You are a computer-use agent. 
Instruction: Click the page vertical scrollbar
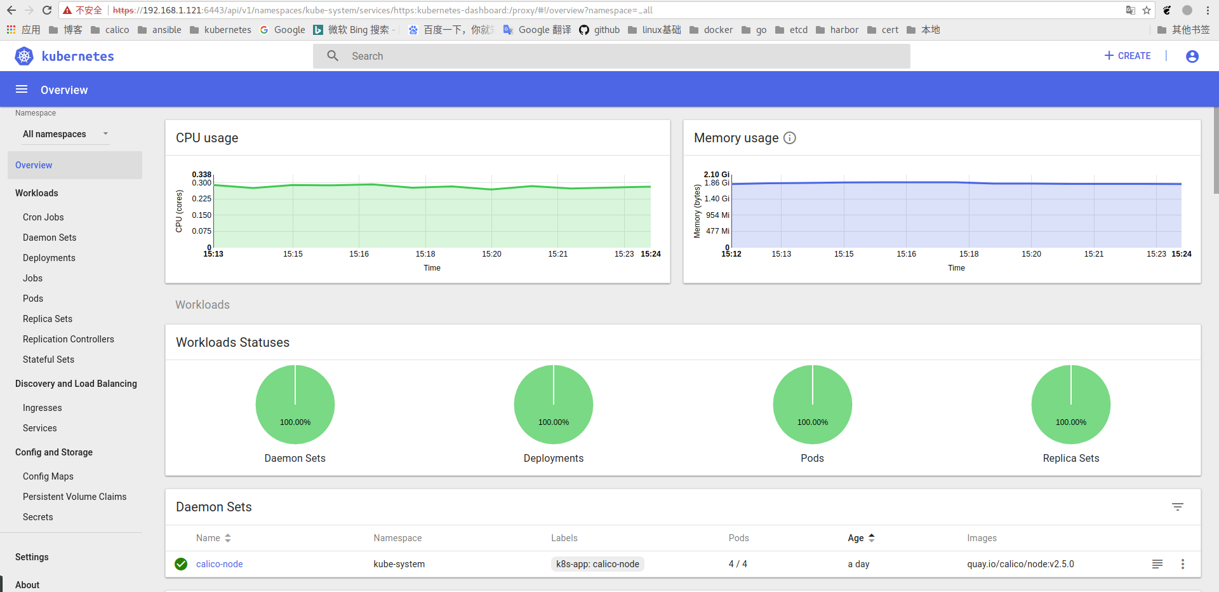click(1216, 150)
